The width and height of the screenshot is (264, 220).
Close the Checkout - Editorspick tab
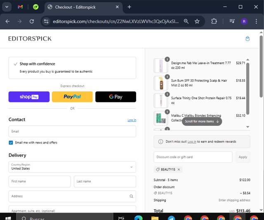117,7
